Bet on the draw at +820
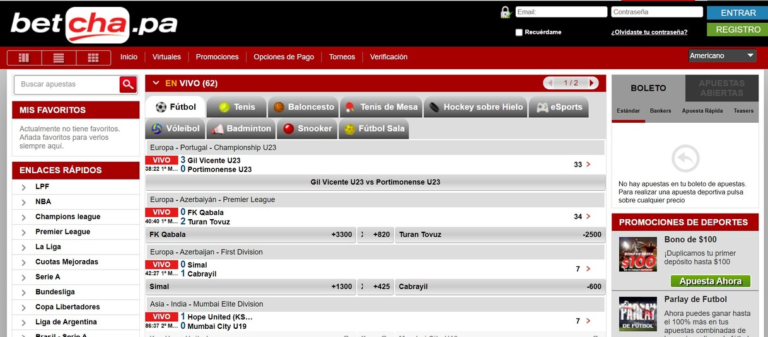 coord(375,234)
